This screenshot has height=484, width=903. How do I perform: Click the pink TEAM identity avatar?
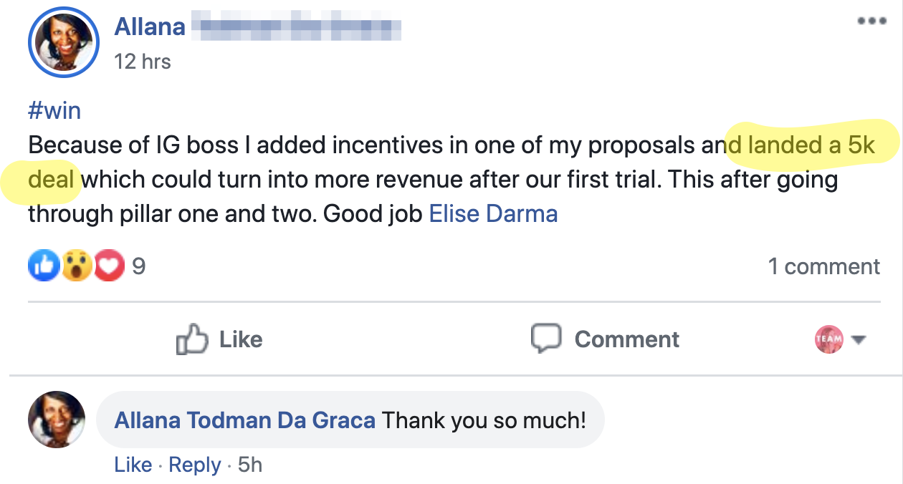829,339
